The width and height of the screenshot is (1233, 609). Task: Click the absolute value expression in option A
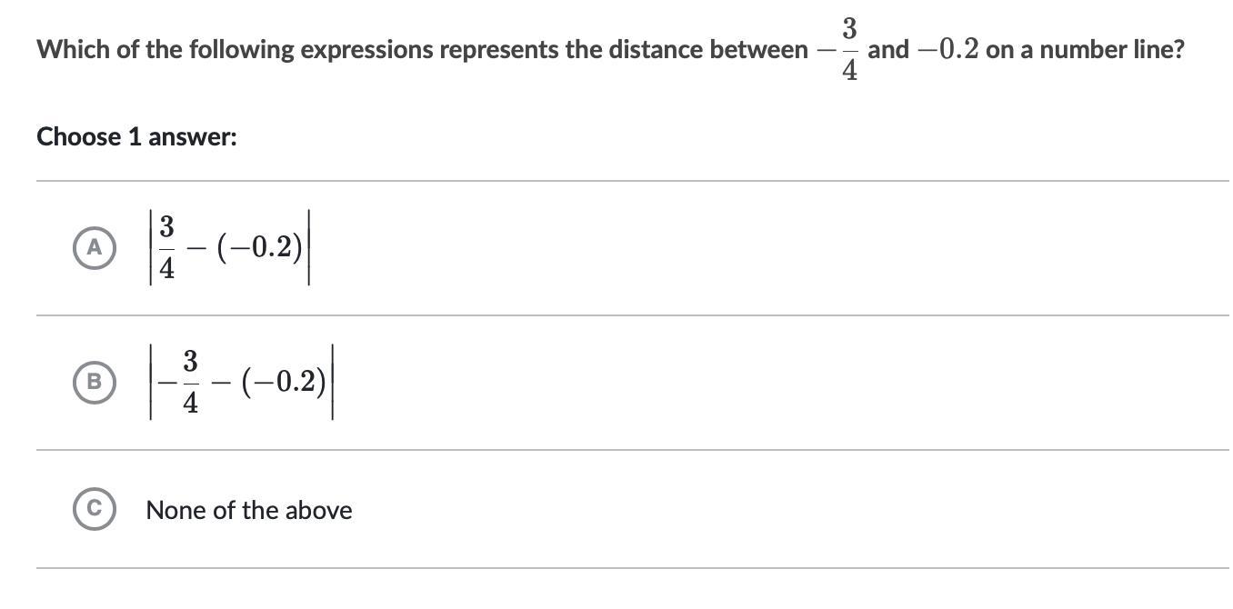(x=230, y=248)
